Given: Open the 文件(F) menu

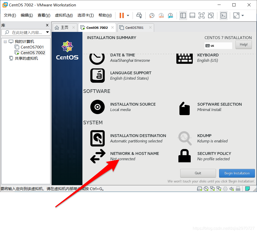Looking at the screenshot, I should click(10, 15).
